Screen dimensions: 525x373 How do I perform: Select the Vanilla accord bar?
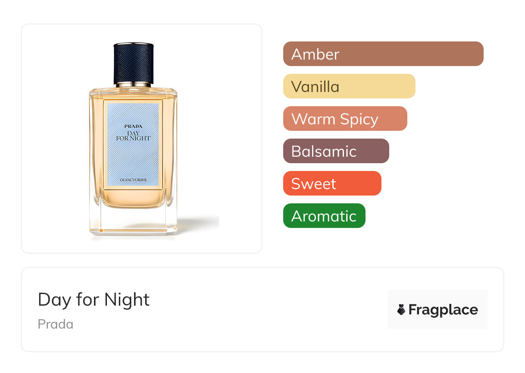[x=349, y=86]
